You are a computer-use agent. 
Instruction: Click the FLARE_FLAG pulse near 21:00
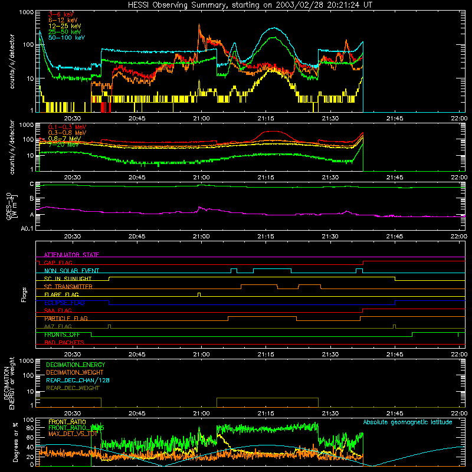pos(199,294)
